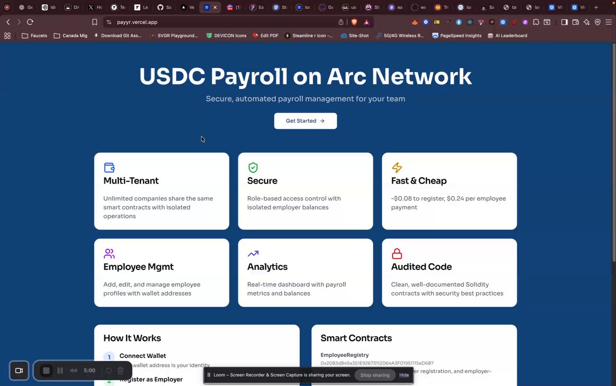The height and width of the screenshot is (386, 616).
Task: Open a new browser tab
Action: coord(596,7)
